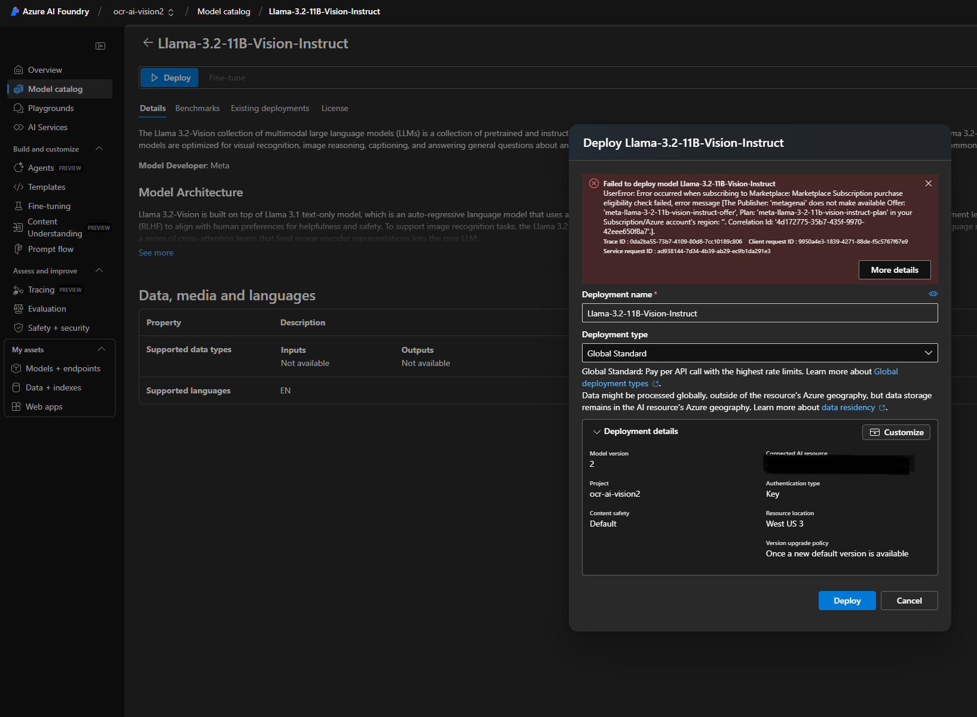
Task: Click the Customize button
Action: point(896,432)
